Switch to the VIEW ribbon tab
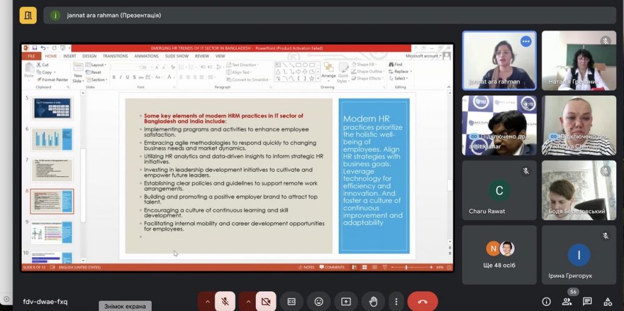This screenshot has width=624, height=311. [x=220, y=56]
